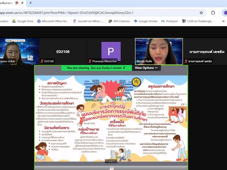Open the Google Drive bookmark
Screen dimensions: 227x170
click(23, 21)
